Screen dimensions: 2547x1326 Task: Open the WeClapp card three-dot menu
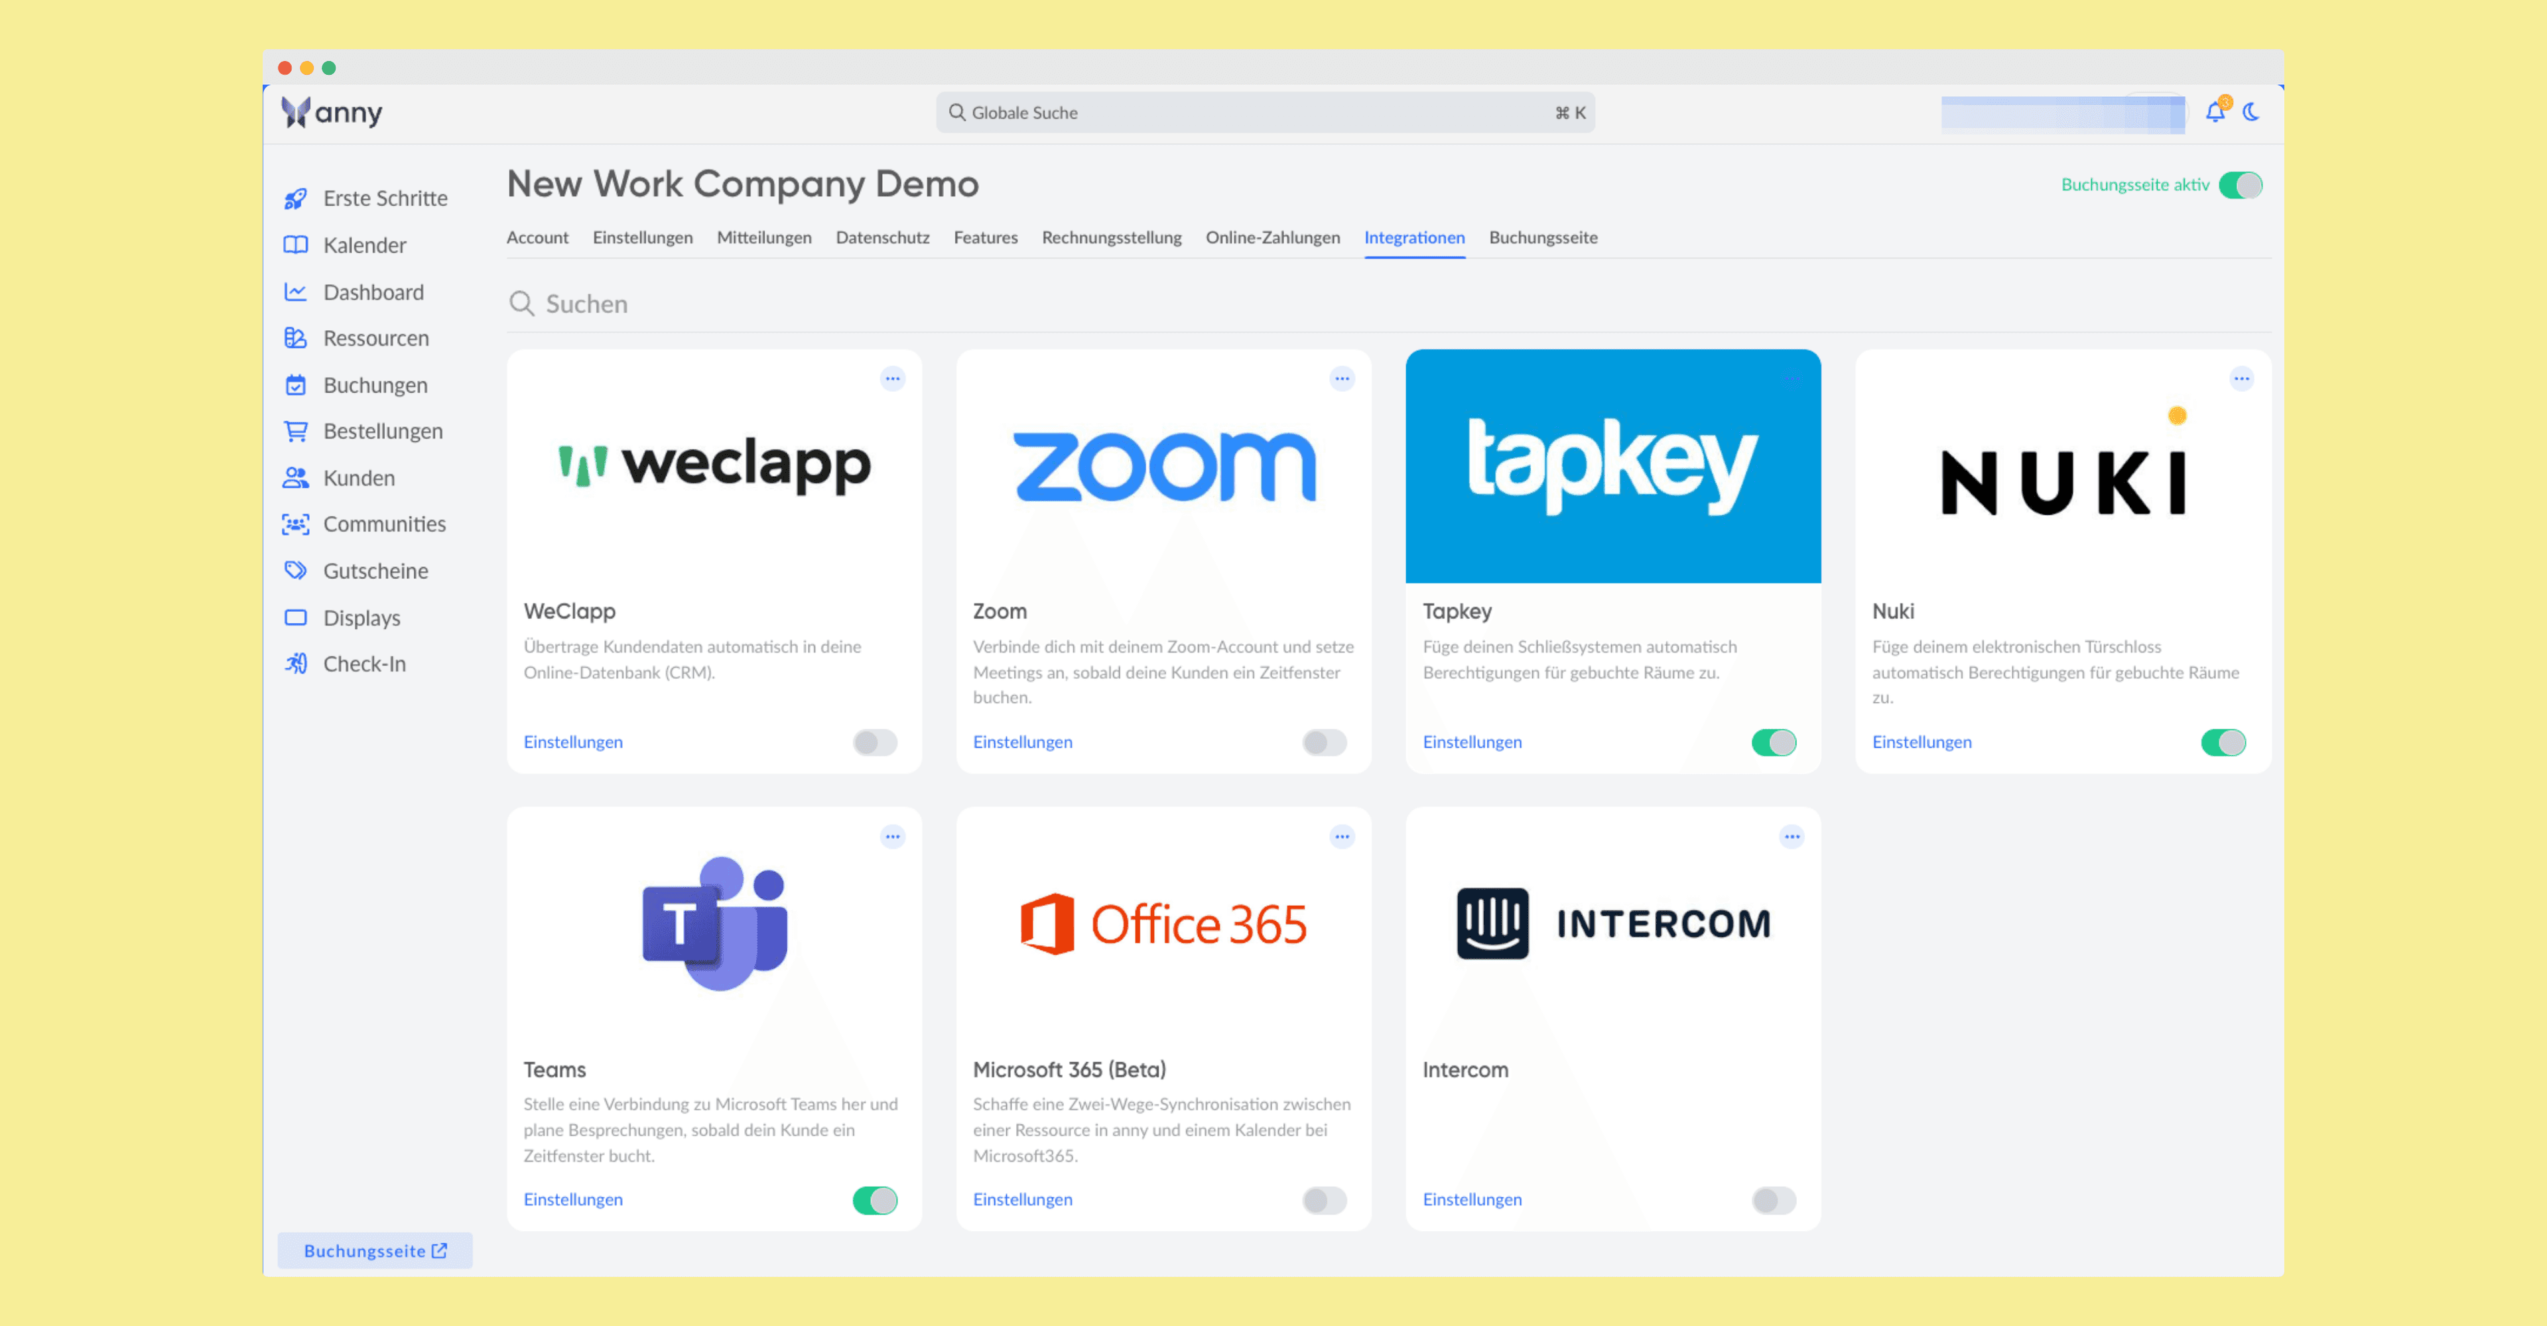pyautogui.click(x=893, y=379)
